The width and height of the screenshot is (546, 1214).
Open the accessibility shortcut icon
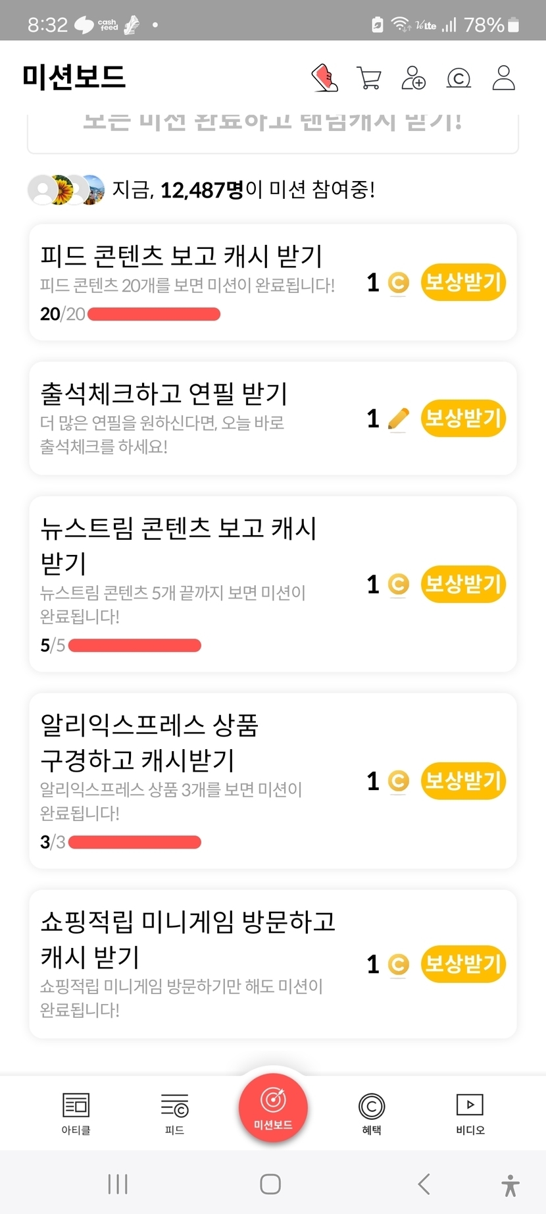pos(510,1185)
